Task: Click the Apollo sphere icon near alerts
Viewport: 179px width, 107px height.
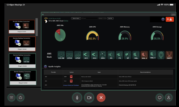Action: (x=163, y=19)
